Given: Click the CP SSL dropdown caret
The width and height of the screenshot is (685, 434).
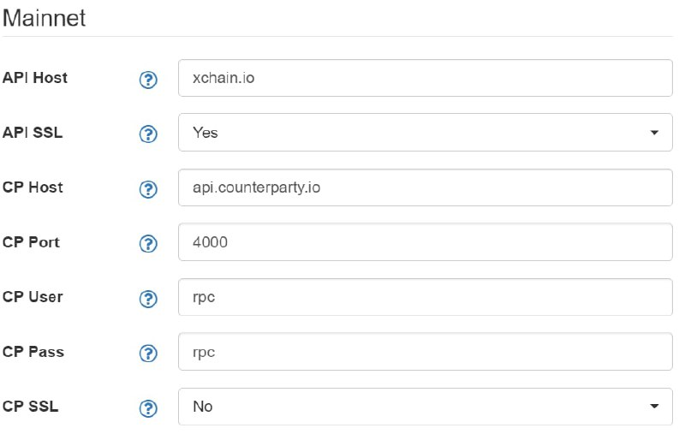Looking at the screenshot, I should [654, 407].
